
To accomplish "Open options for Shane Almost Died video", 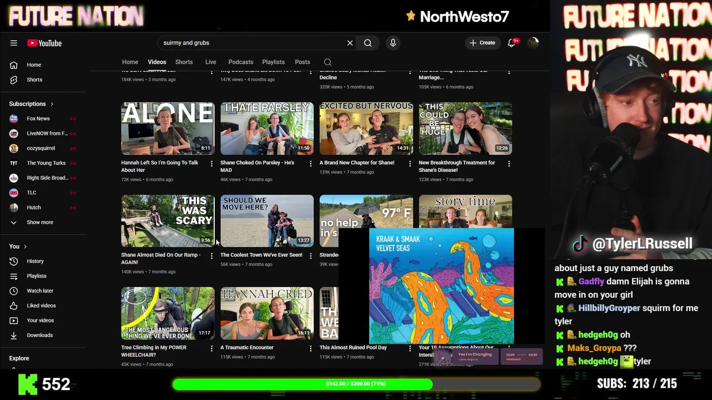I will pos(211,256).
